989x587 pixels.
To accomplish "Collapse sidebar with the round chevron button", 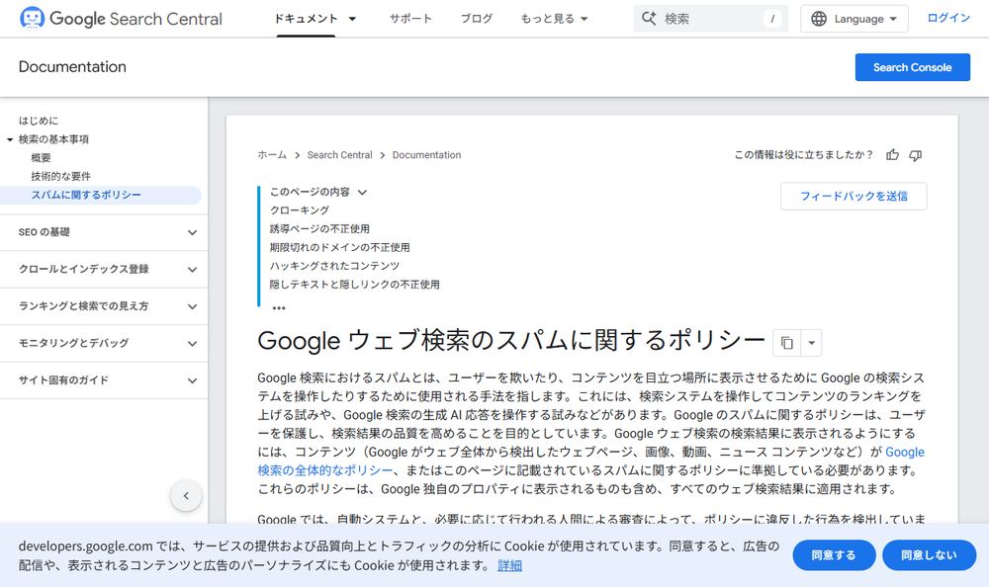I will tap(186, 495).
